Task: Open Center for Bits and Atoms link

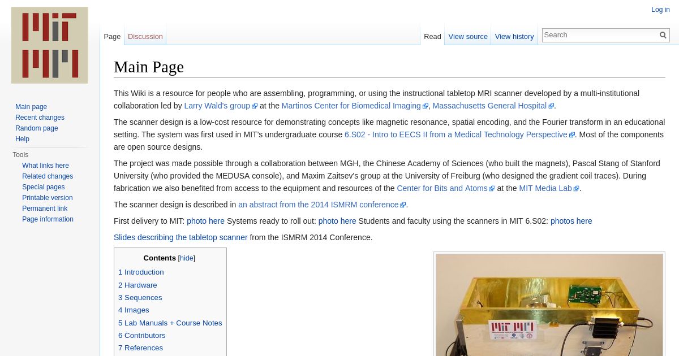Action: tap(445, 188)
